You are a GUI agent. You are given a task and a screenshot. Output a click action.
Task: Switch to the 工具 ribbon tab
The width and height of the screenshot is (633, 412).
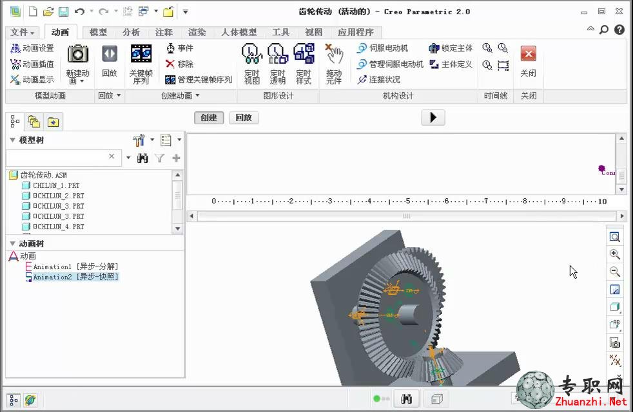pos(280,32)
